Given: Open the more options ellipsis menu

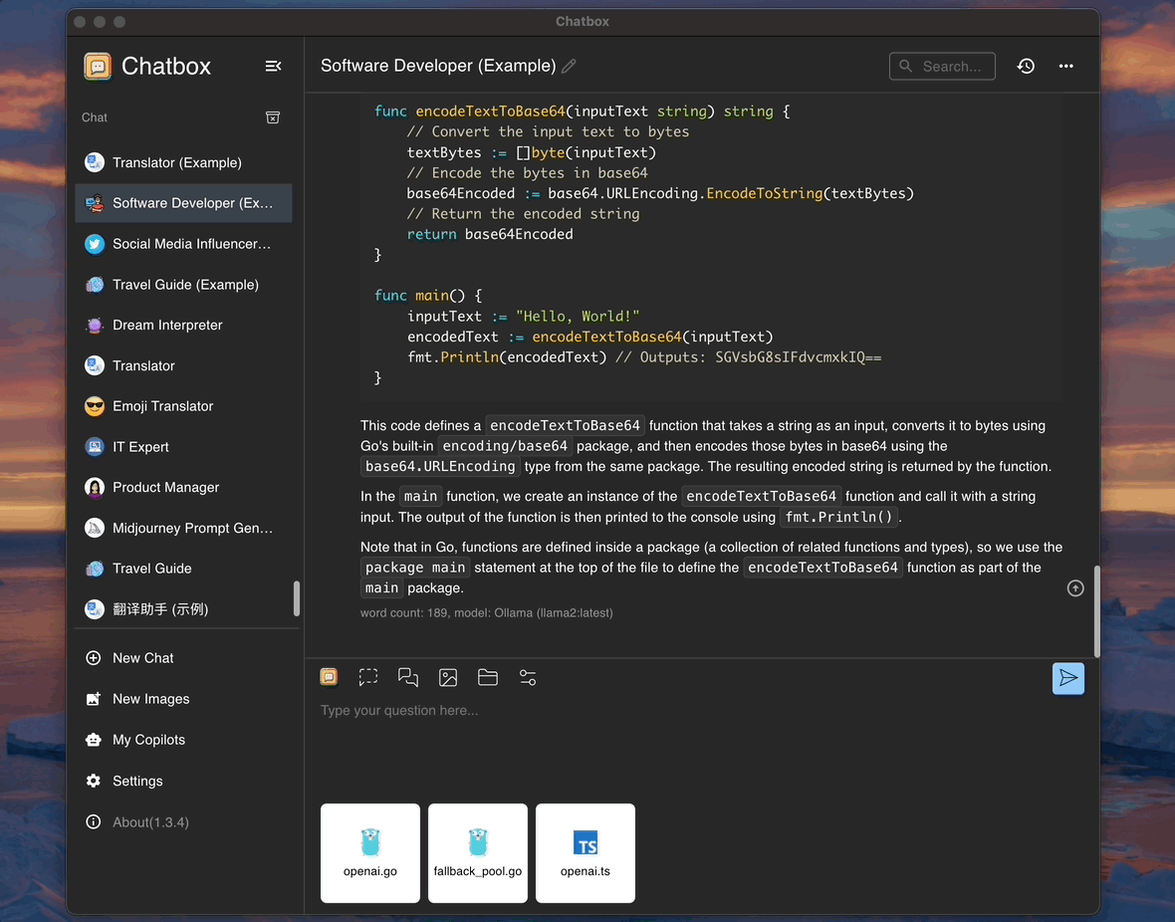Looking at the screenshot, I should [1065, 66].
